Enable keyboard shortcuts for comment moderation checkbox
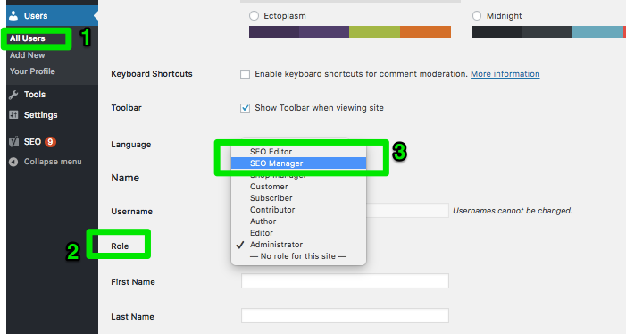The width and height of the screenshot is (626, 334). click(x=245, y=74)
